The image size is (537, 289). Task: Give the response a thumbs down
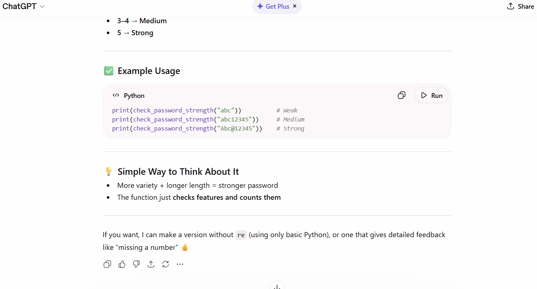pyautogui.click(x=136, y=264)
